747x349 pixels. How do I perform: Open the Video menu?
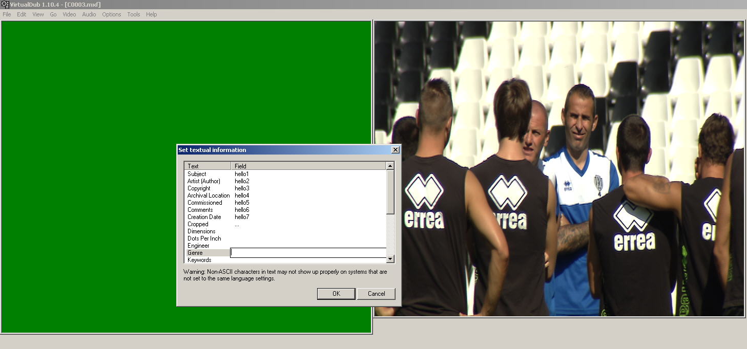[x=69, y=14]
